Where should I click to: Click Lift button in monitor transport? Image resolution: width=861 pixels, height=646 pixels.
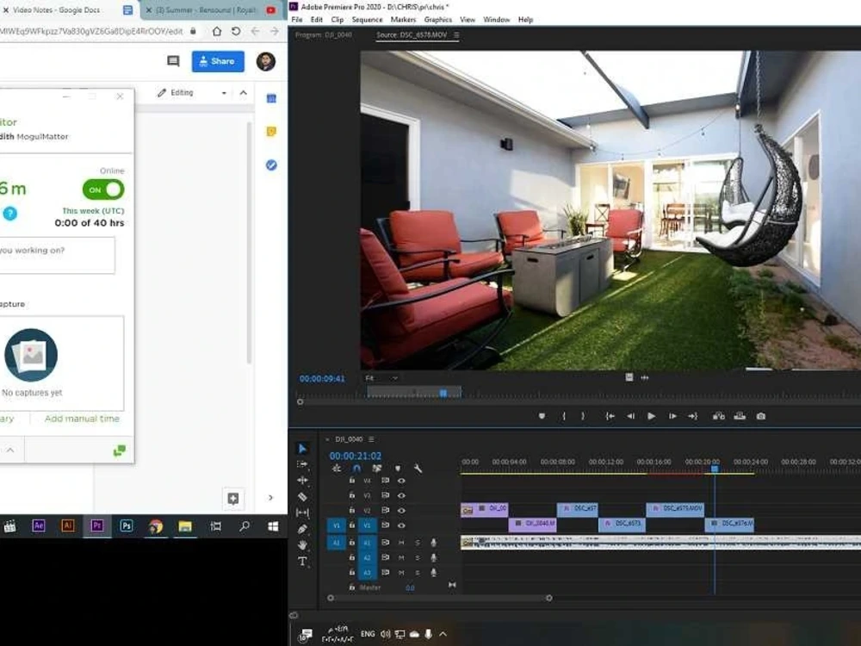click(719, 416)
